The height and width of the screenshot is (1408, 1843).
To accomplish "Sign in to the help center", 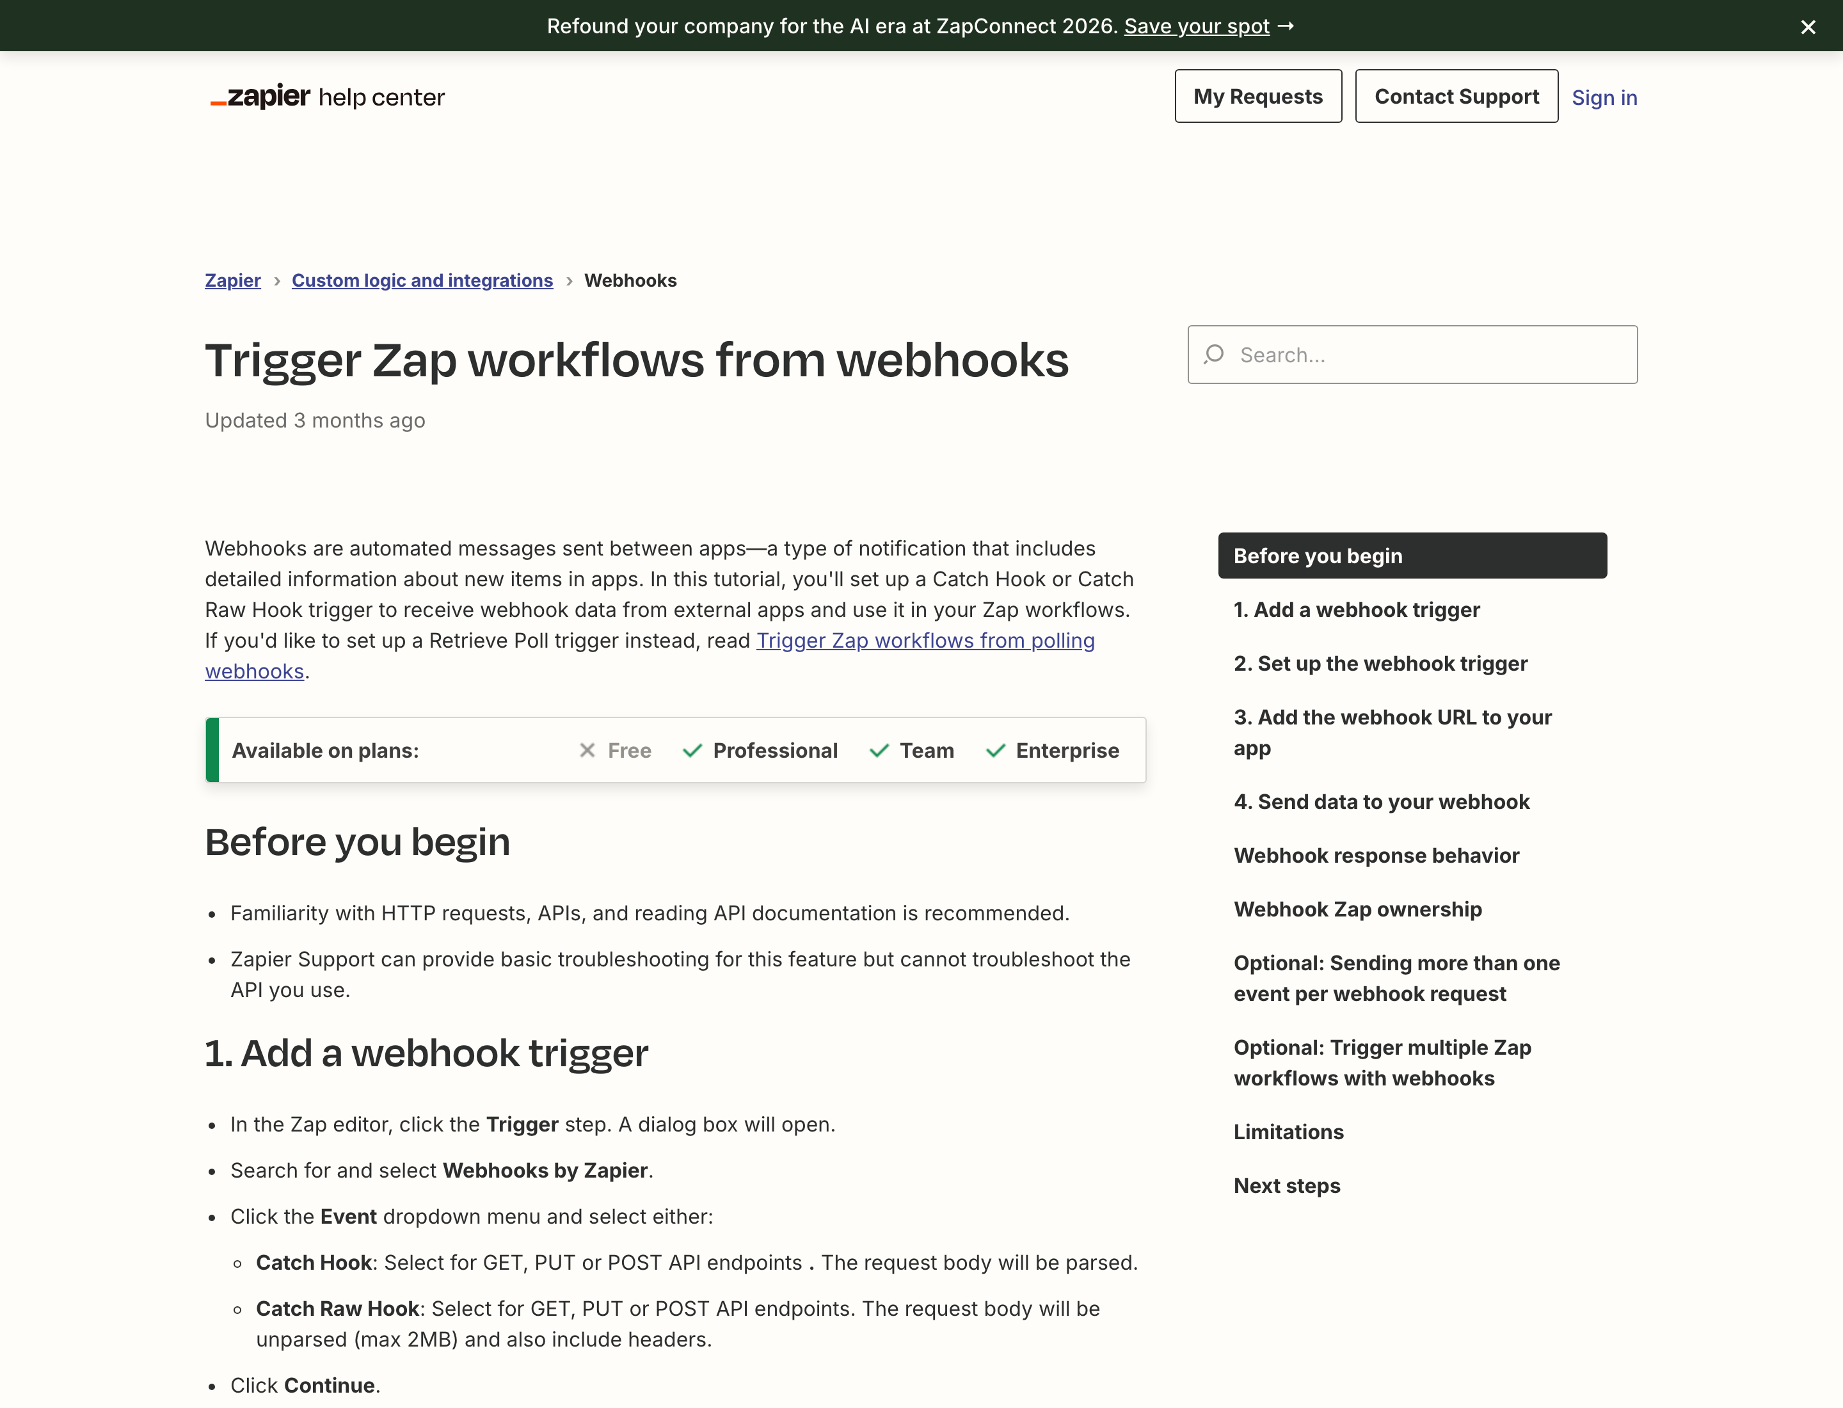I will coord(1603,97).
